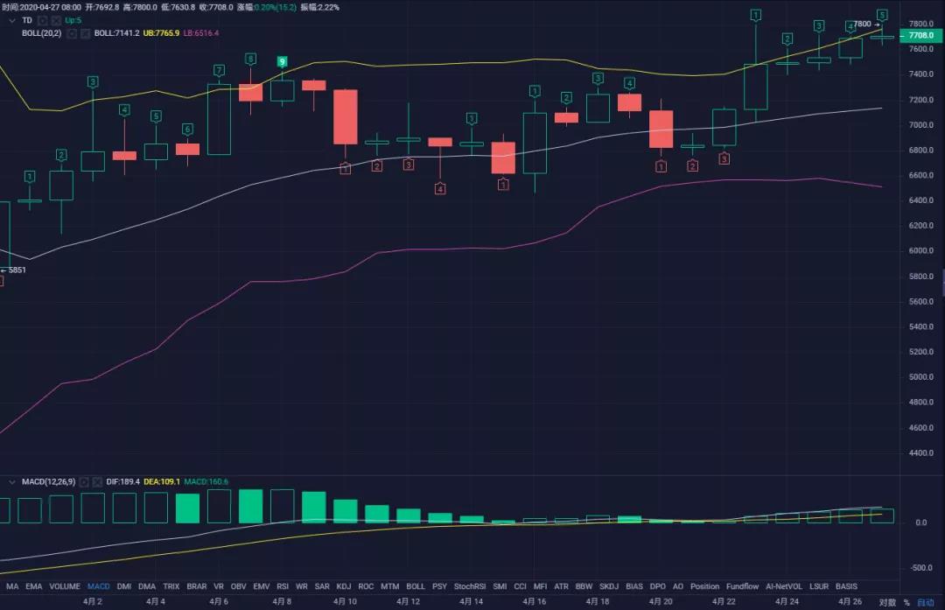
Task: Select CCI indicator
Action: [x=520, y=585]
